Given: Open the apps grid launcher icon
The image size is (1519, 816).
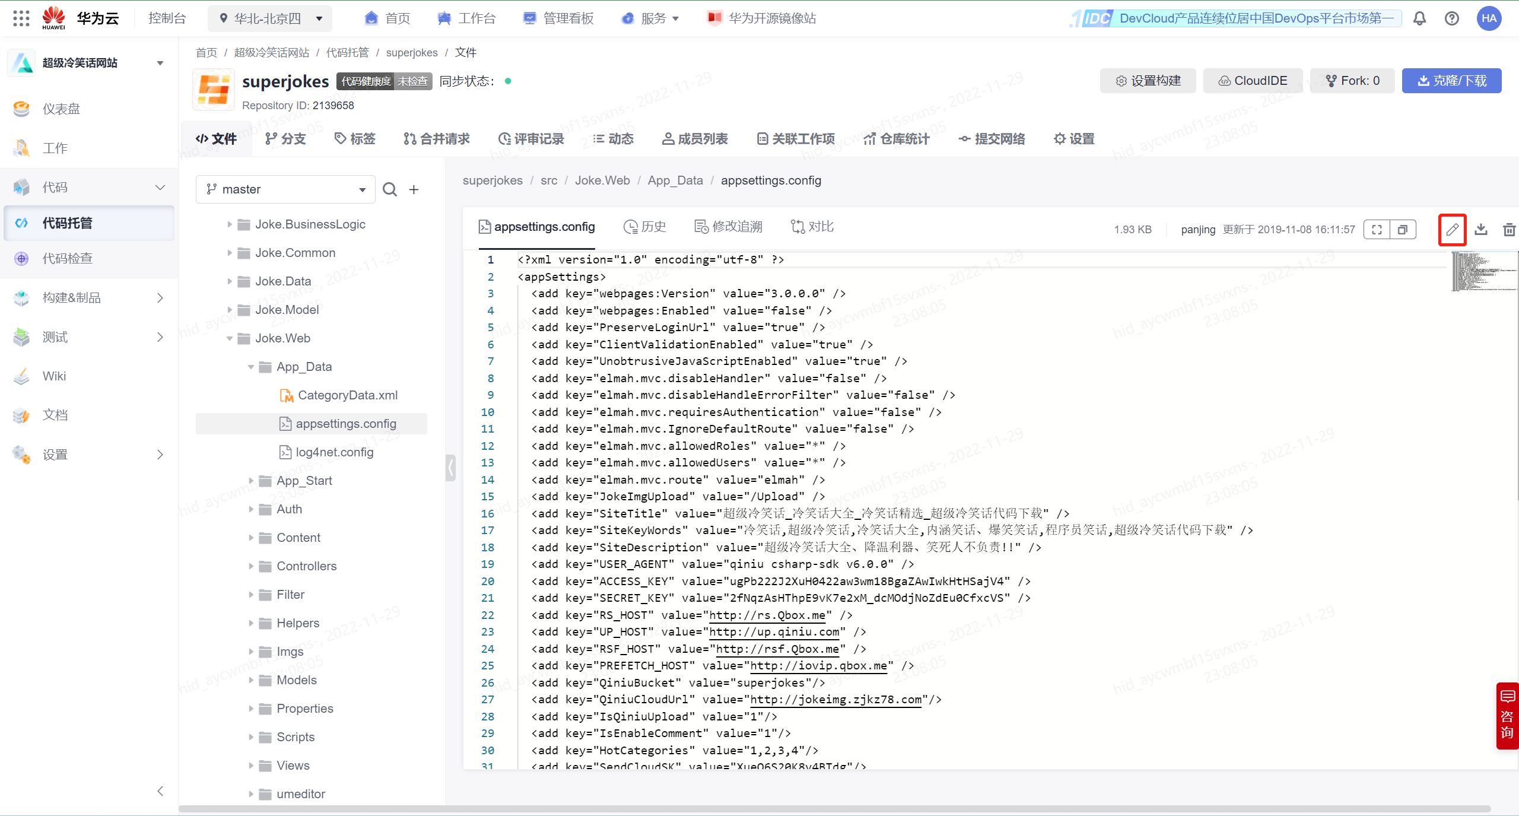Looking at the screenshot, I should point(21,18).
